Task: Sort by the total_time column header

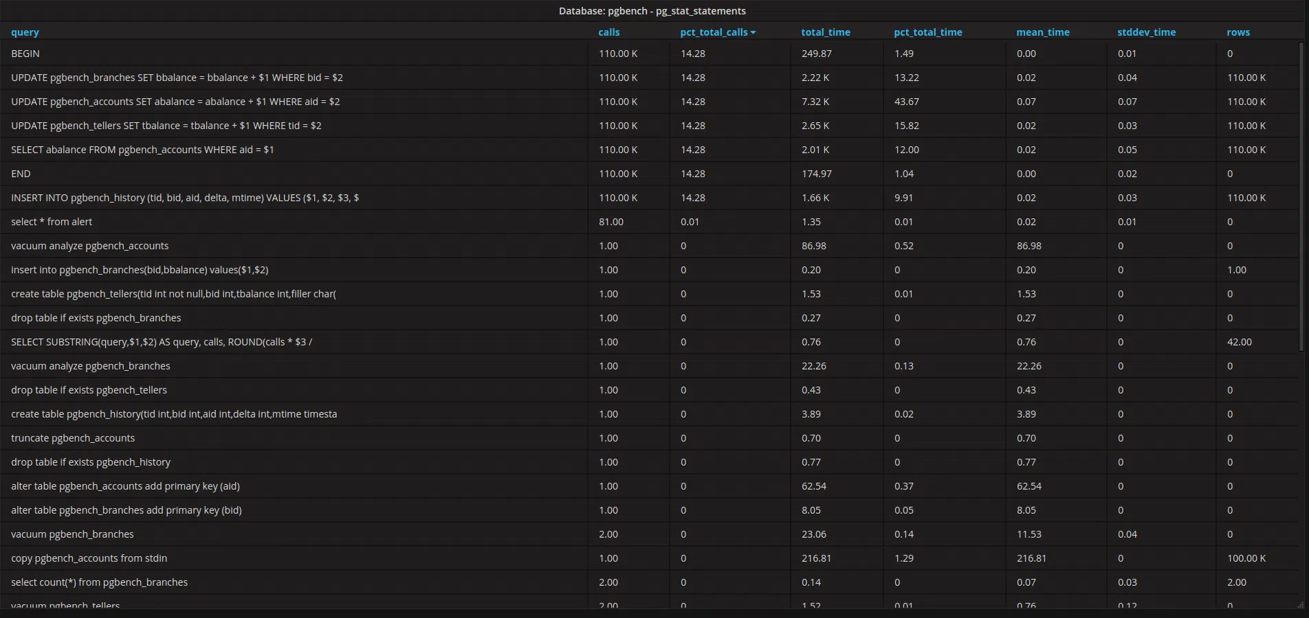Action: click(826, 32)
